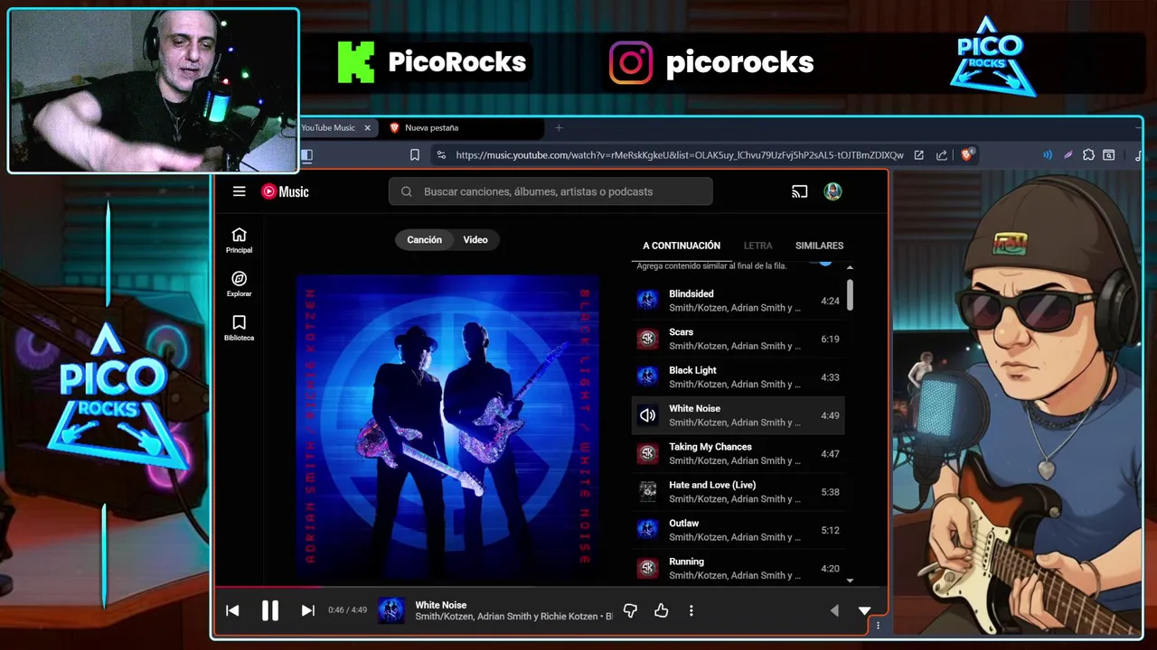Click the Scars track thumbnail
The height and width of the screenshot is (650, 1157).
coord(647,339)
